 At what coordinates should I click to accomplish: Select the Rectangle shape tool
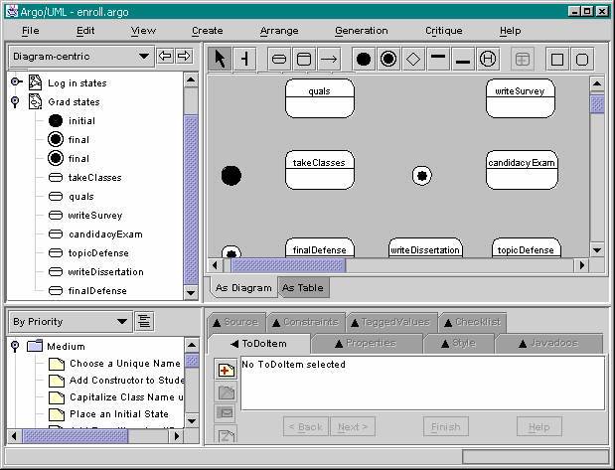(557, 60)
